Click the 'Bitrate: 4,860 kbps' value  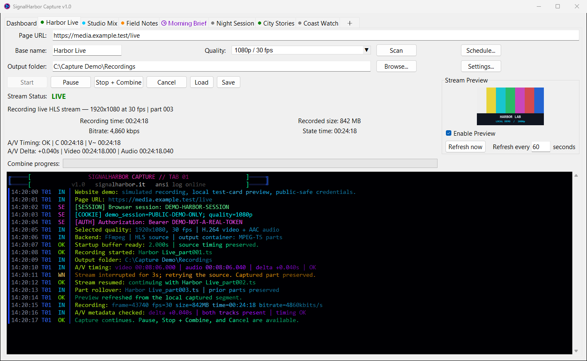114,131
